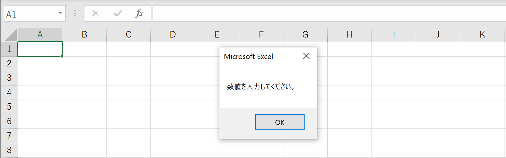Click the Insert Function fx icon
The width and height of the screenshot is (506, 158).
click(139, 13)
